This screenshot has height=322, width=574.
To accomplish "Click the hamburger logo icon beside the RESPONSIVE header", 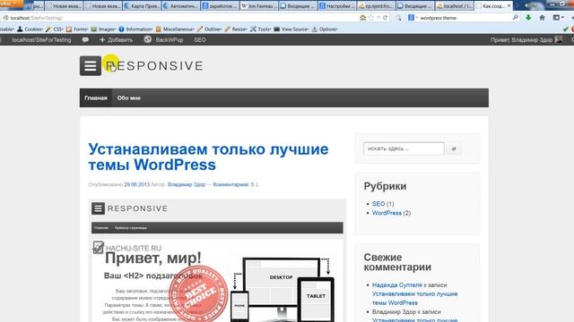I will (x=91, y=65).
